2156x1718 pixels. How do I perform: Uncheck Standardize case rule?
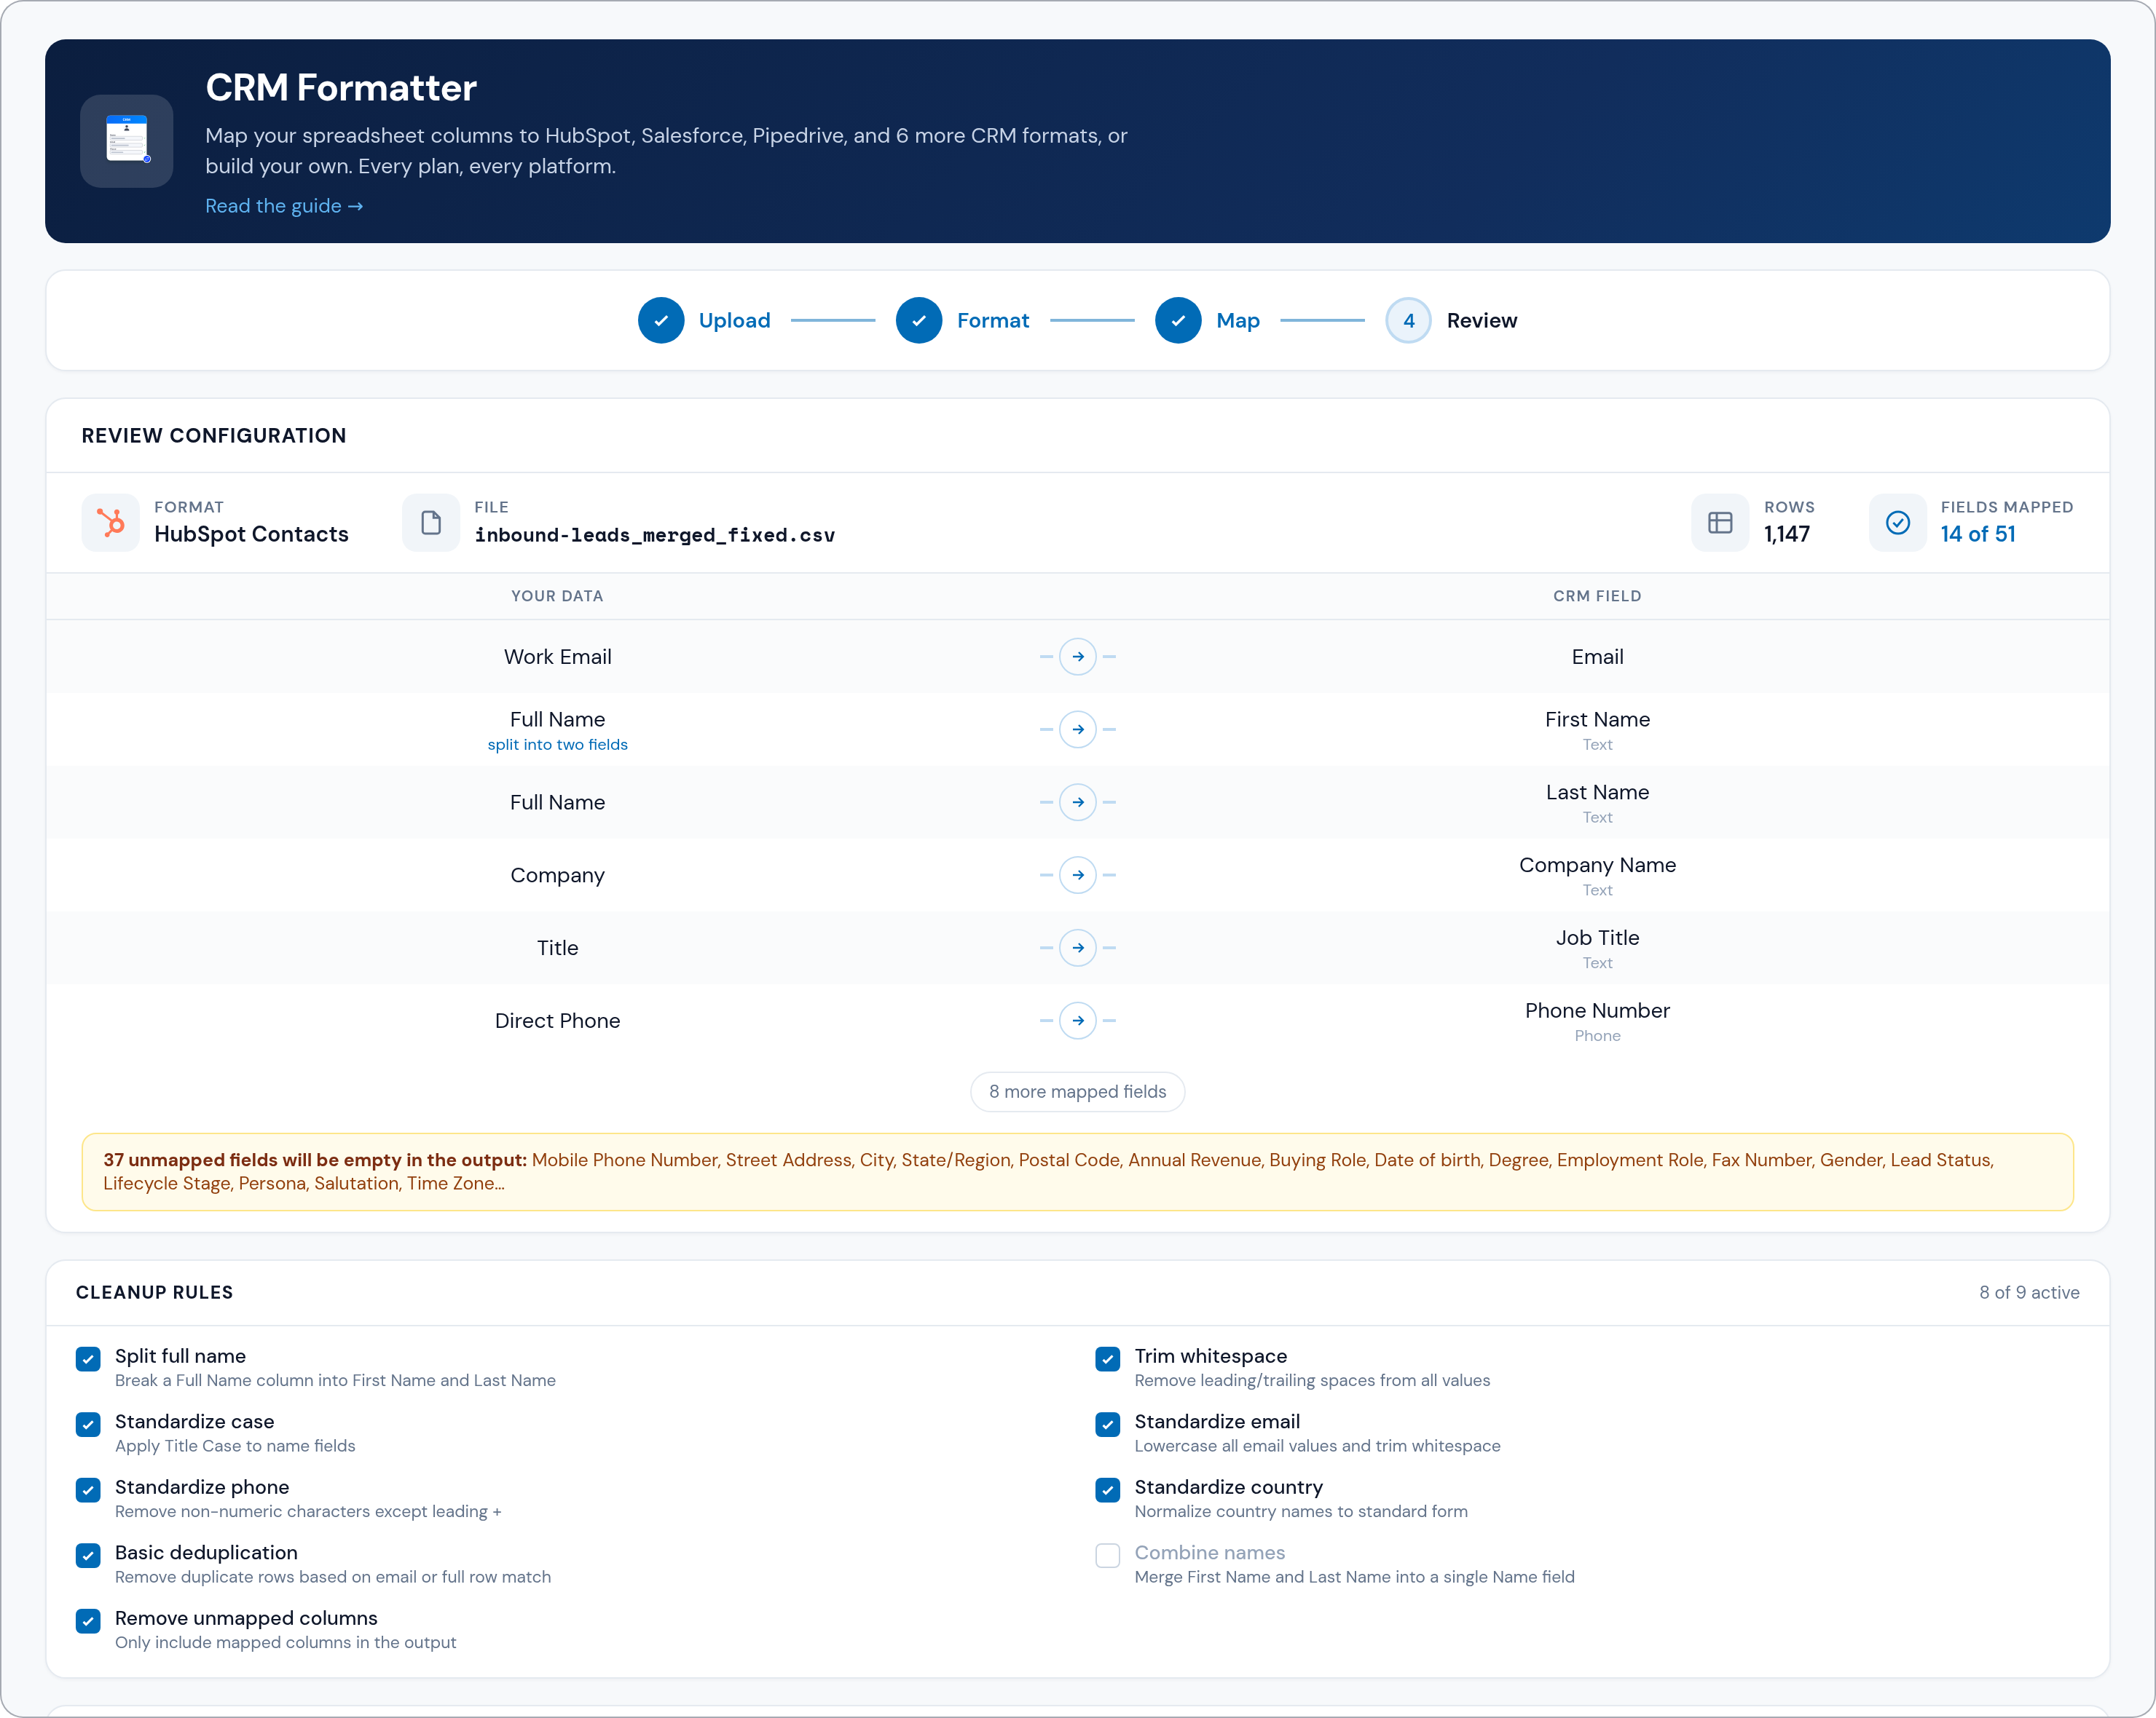[x=88, y=1424]
